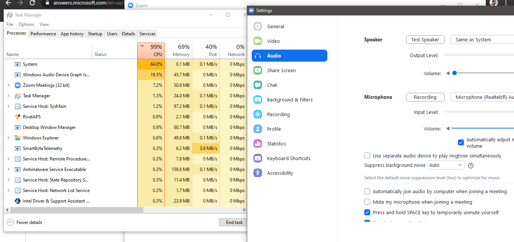Open the Options menu in Task Manager
This screenshot has height=242, width=514.
pos(26,24)
